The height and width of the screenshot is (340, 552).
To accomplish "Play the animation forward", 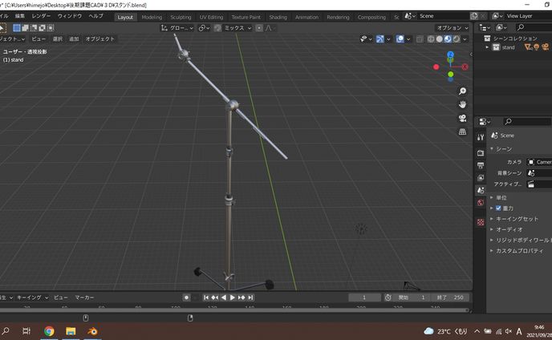I will coord(233,297).
